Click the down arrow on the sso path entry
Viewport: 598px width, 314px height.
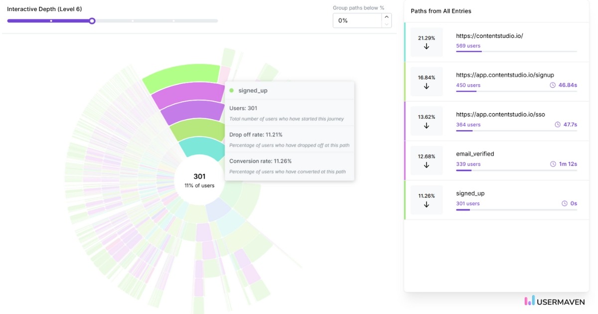[427, 125]
